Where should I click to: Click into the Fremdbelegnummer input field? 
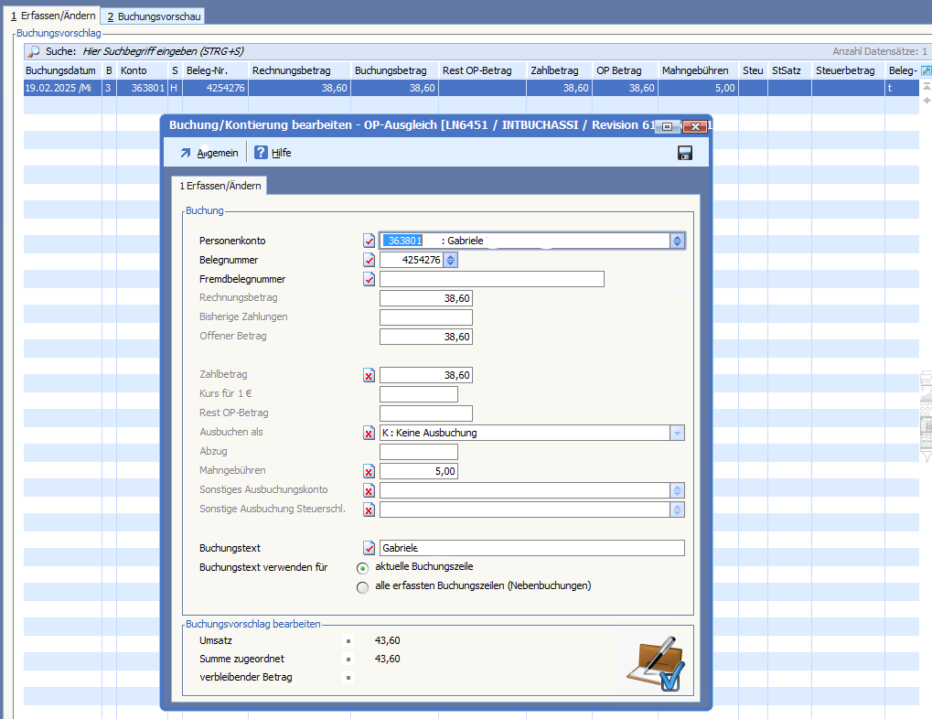tap(491, 279)
